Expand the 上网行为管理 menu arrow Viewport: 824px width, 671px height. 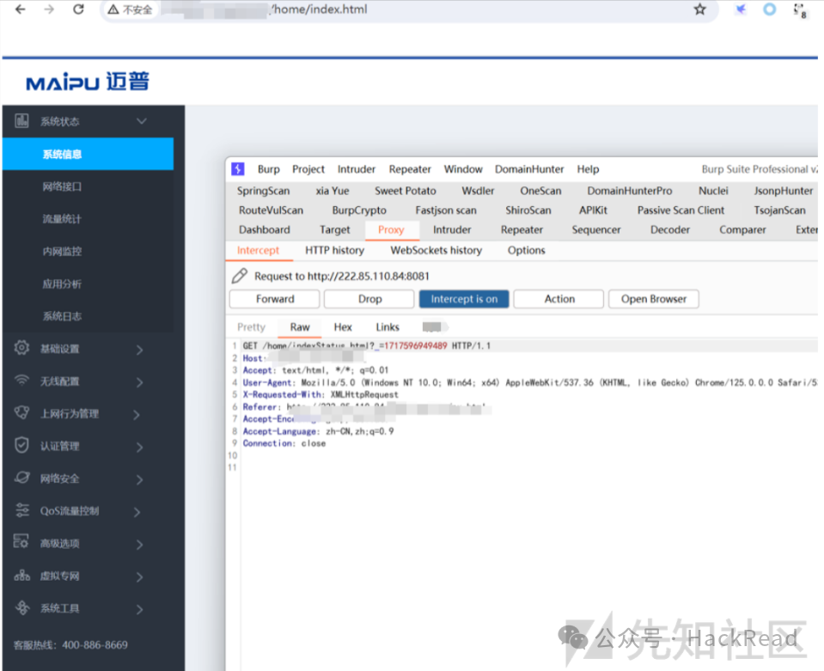[x=137, y=415]
